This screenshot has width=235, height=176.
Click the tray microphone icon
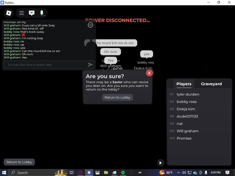tap(206, 173)
